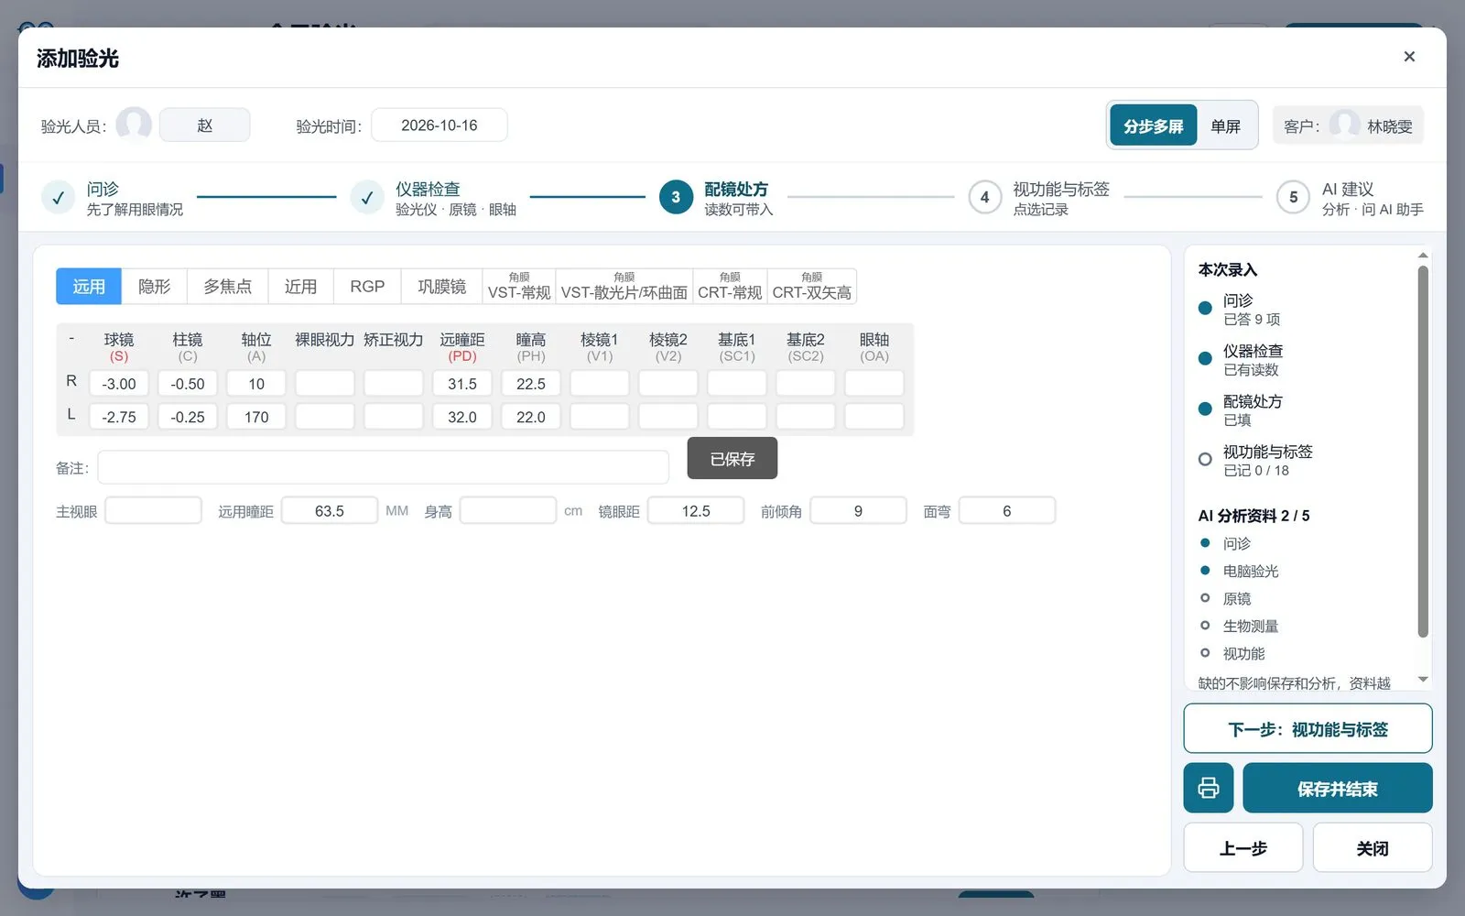
Task: Switch to 单屏 display mode
Action: 1225,125
